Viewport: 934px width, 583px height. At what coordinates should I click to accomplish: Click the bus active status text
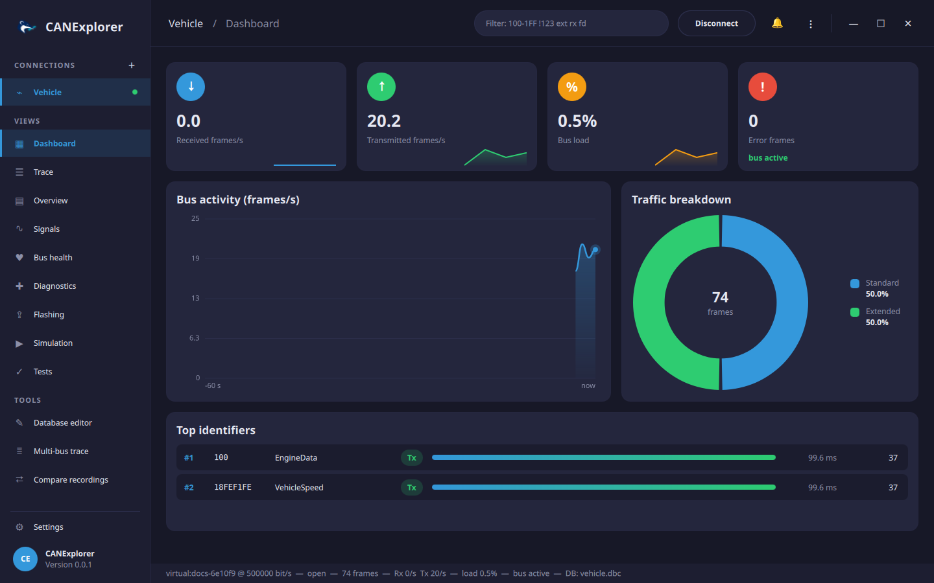click(x=768, y=158)
